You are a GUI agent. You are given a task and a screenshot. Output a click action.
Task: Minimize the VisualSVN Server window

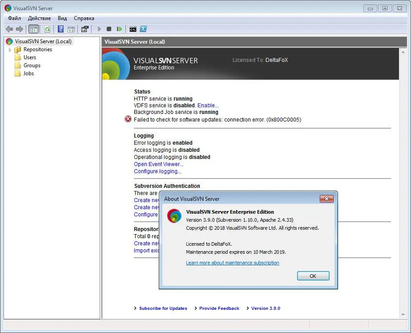coord(370,8)
